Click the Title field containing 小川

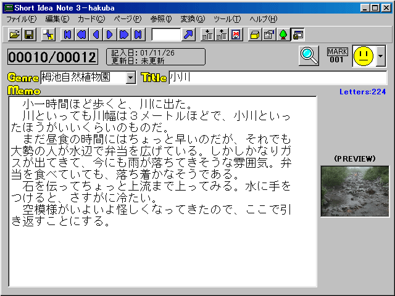(x=278, y=78)
